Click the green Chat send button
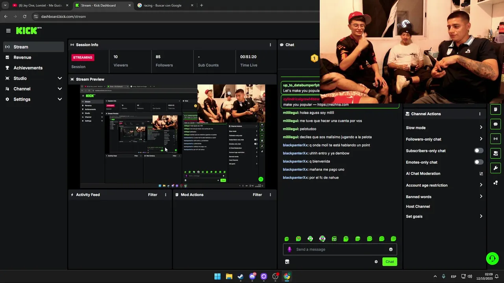This screenshot has height=283, width=504. coord(389,262)
